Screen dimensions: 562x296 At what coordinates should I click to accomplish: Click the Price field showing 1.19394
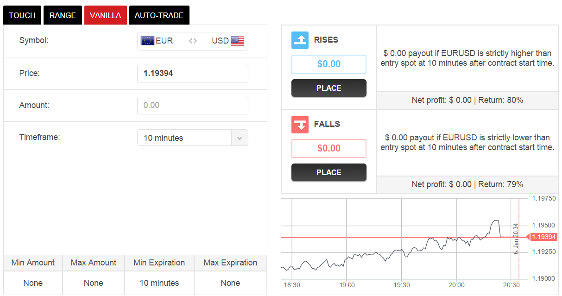point(193,74)
